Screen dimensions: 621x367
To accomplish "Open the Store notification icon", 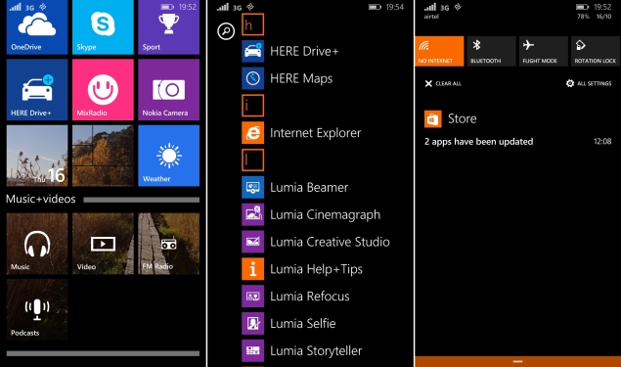I will [x=433, y=118].
